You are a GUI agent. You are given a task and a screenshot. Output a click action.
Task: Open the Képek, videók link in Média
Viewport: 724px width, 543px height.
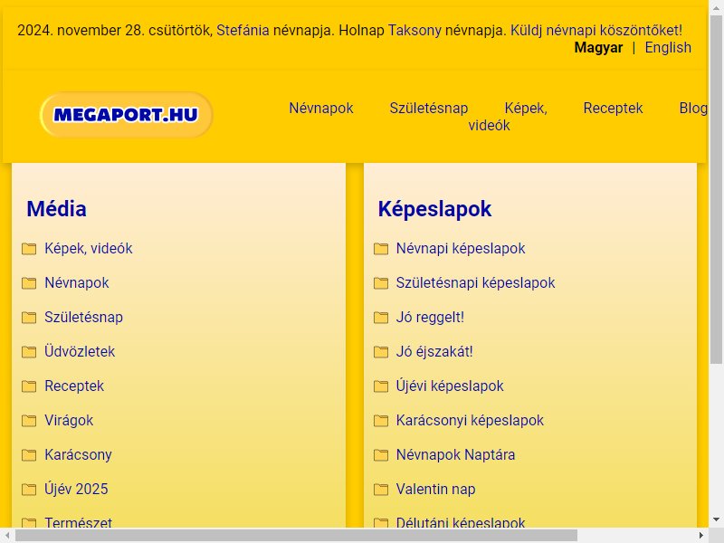[x=88, y=248]
